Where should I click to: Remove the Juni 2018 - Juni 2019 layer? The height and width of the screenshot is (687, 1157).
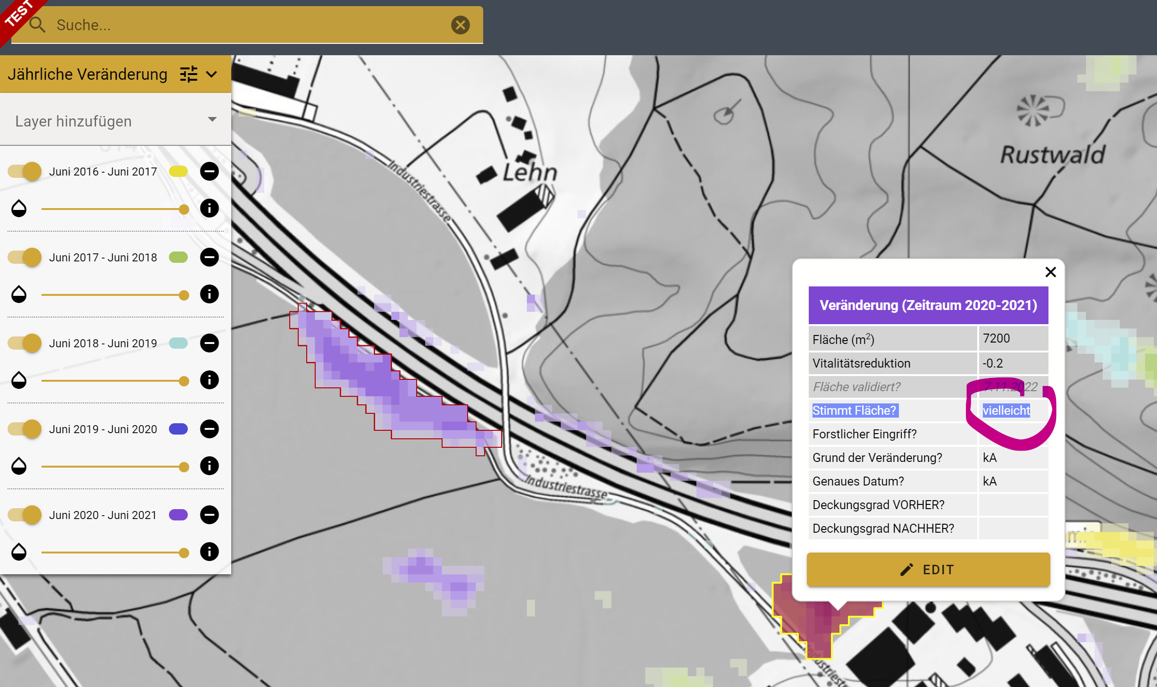point(210,343)
